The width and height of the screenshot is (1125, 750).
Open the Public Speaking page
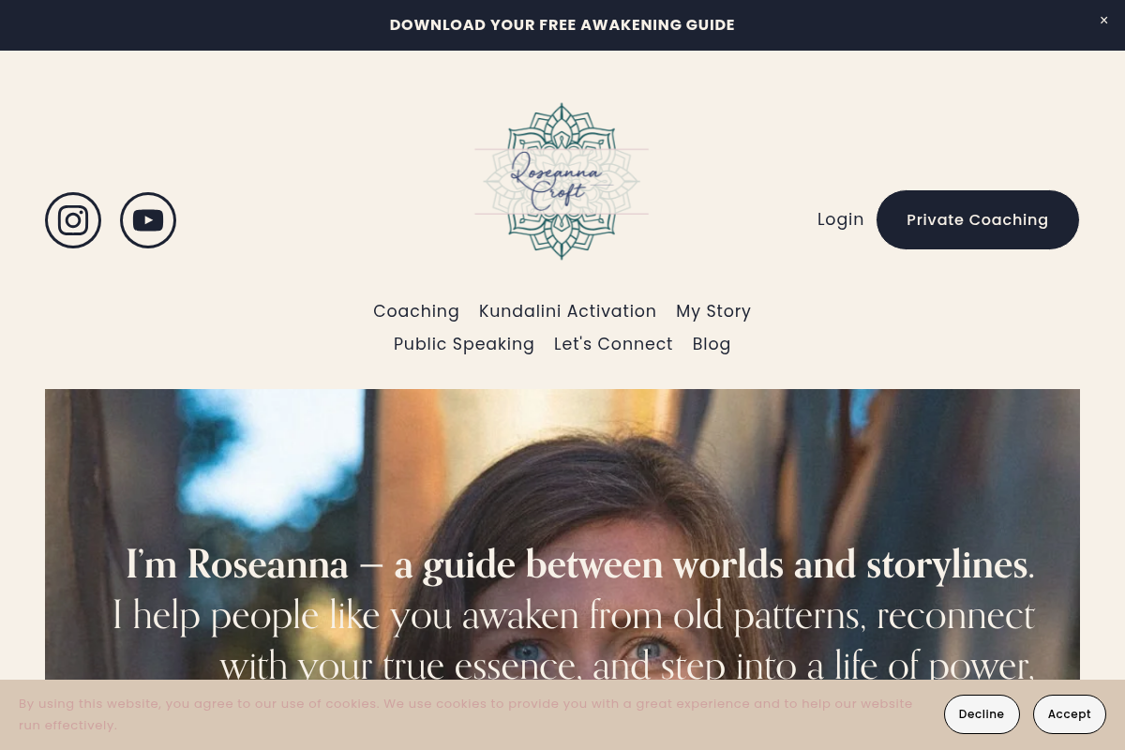point(464,344)
